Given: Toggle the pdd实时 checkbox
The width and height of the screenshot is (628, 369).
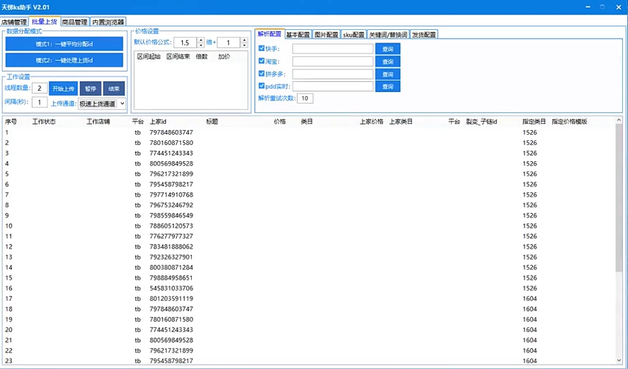Looking at the screenshot, I should coord(261,86).
